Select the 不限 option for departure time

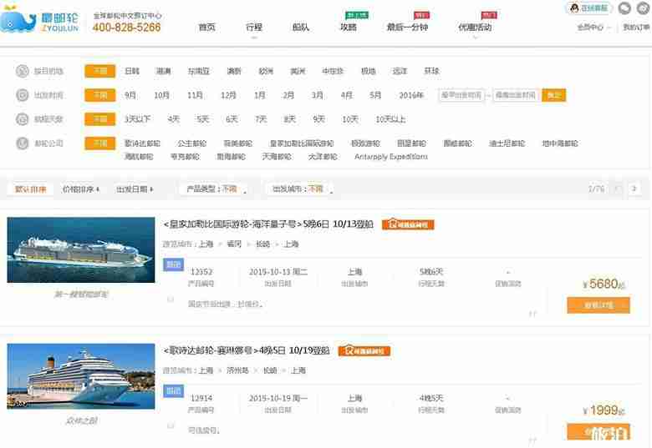99,95
